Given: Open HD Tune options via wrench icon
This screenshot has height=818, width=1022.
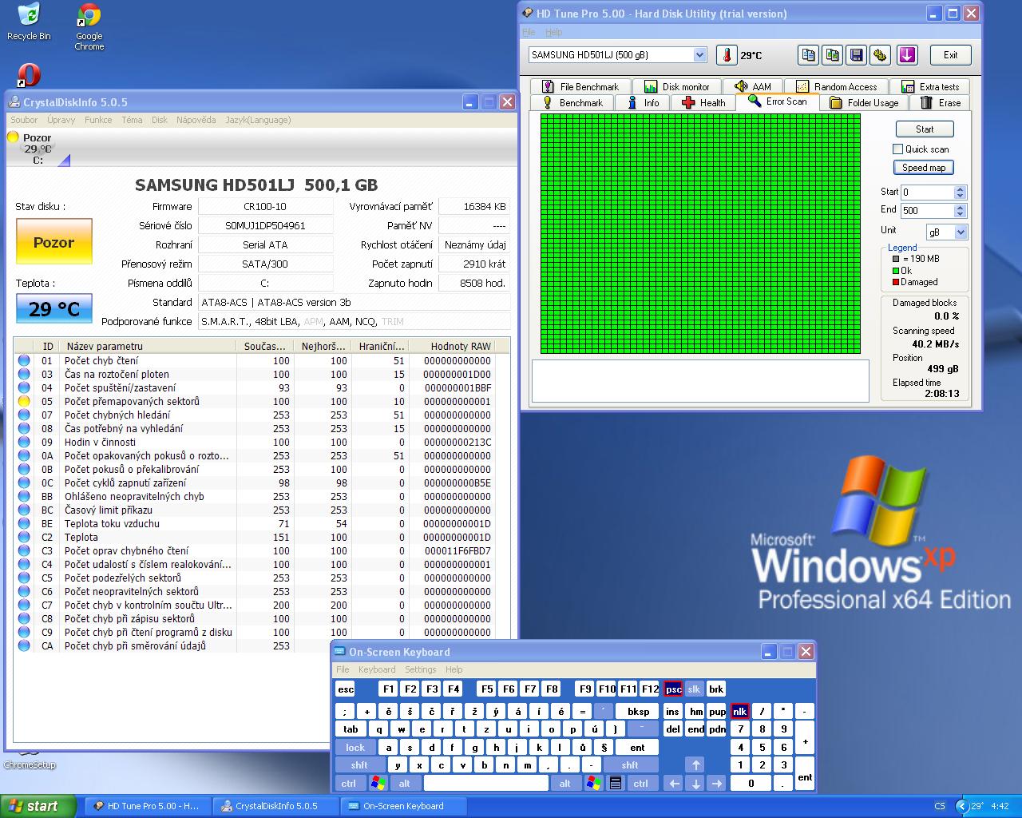Looking at the screenshot, I should [880, 55].
